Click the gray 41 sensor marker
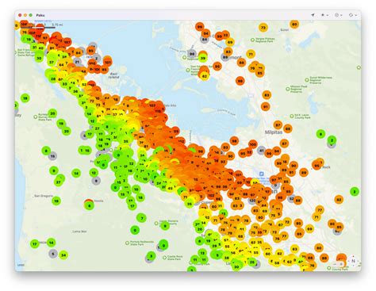This screenshot has width=376, height=291. pyautogui.click(x=261, y=150)
